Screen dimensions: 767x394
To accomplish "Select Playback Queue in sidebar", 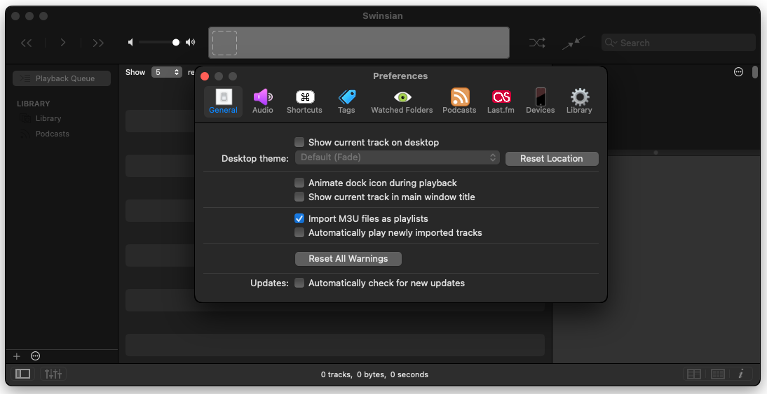I will (x=62, y=78).
